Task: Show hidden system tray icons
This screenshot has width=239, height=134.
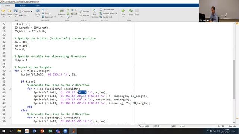Action: tap(207, 131)
